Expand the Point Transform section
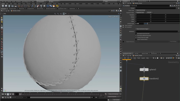This screenshot has height=101, width=180. pyautogui.click(x=123, y=26)
